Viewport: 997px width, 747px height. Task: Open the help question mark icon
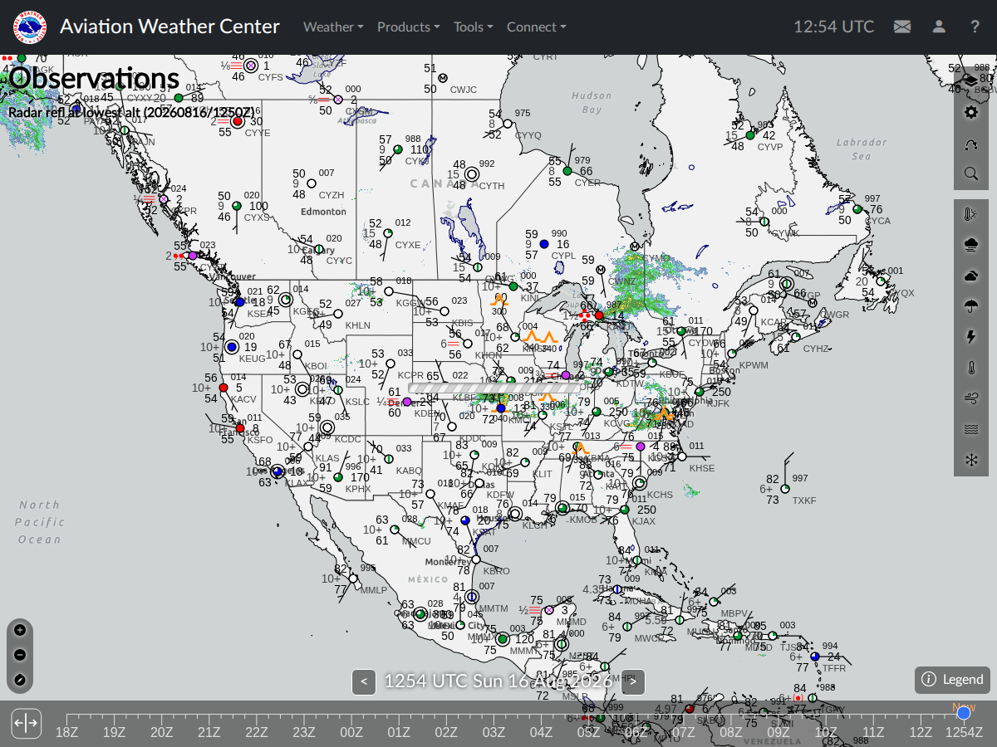(x=975, y=27)
